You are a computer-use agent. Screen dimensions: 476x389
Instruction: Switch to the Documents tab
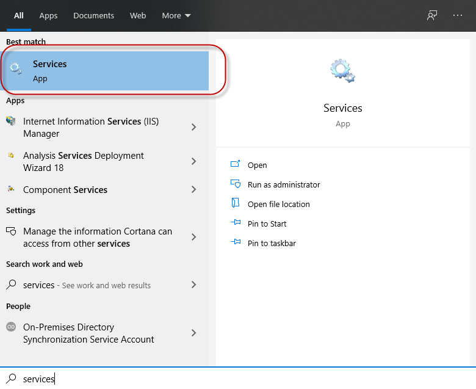point(93,15)
